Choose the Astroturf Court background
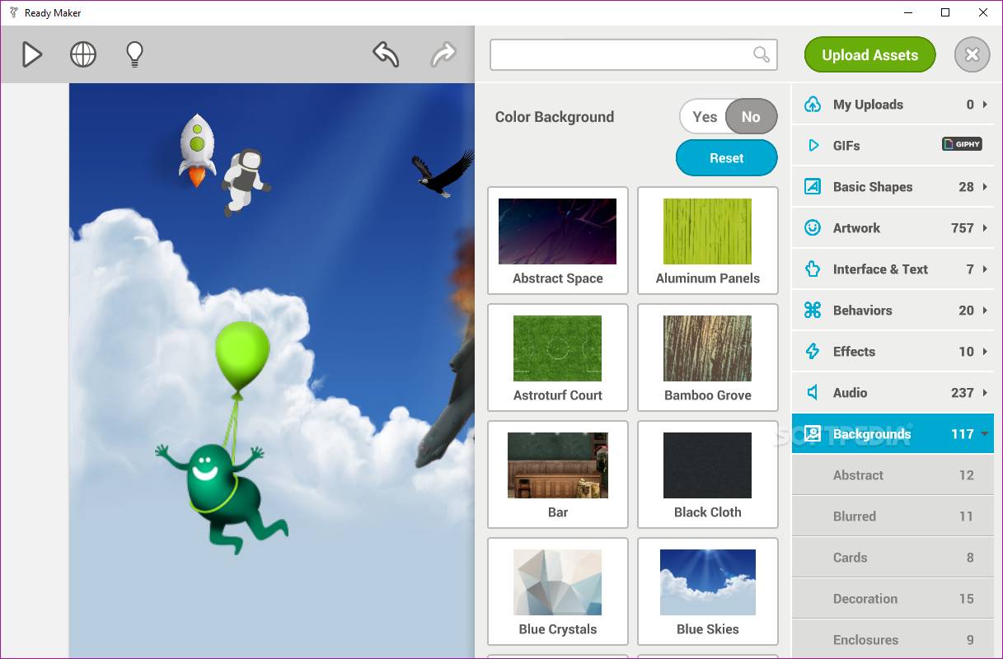Viewport: 1003px width, 659px height. click(x=558, y=358)
